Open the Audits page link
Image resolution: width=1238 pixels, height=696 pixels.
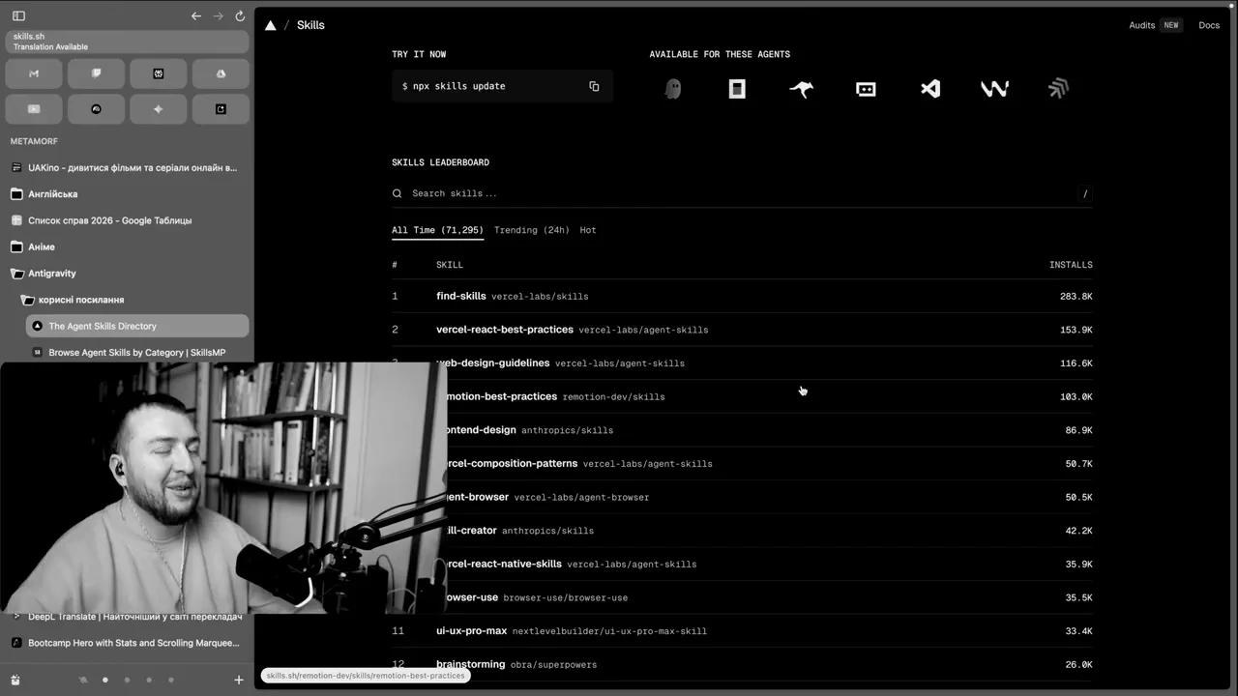(1142, 25)
